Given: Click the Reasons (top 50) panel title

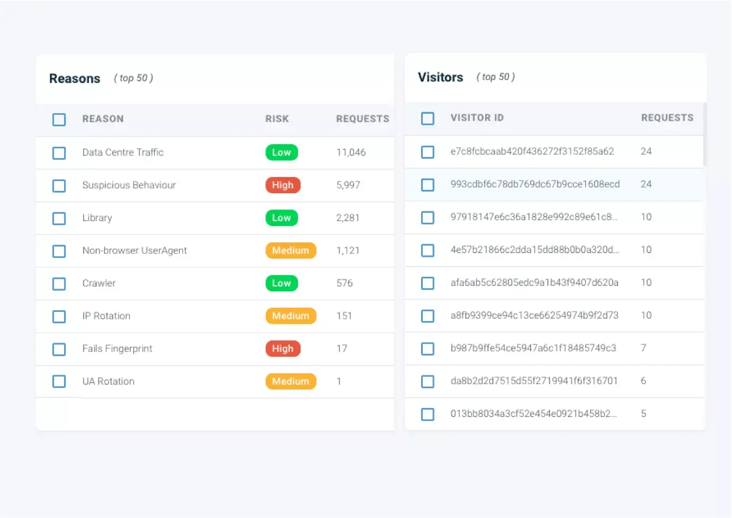Looking at the screenshot, I should 74,78.
